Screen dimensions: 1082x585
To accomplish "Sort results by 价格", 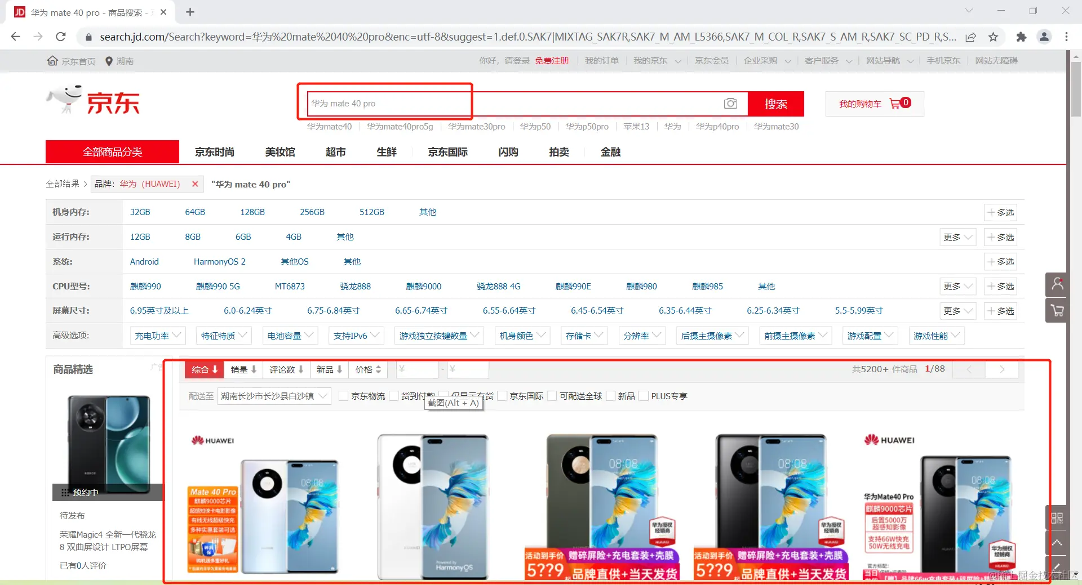I will pyautogui.click(x=368, y=369).
